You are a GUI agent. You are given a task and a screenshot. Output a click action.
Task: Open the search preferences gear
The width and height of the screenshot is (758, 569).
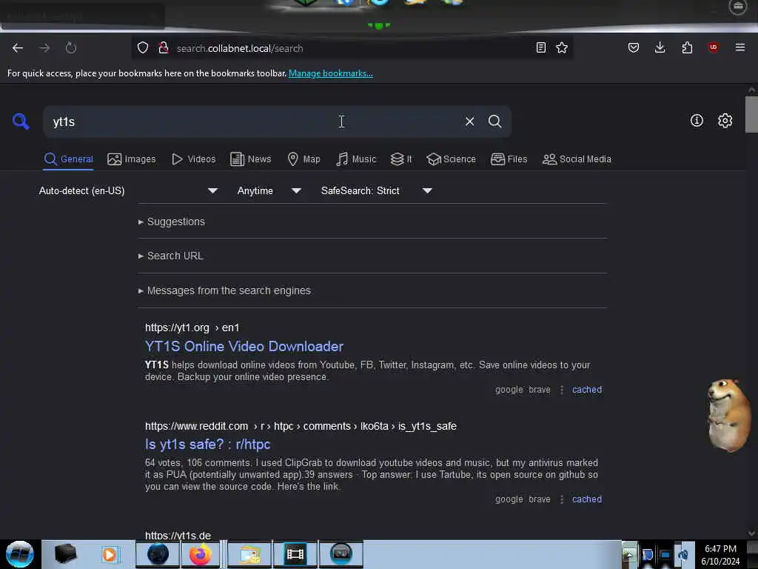coord(725,121)
